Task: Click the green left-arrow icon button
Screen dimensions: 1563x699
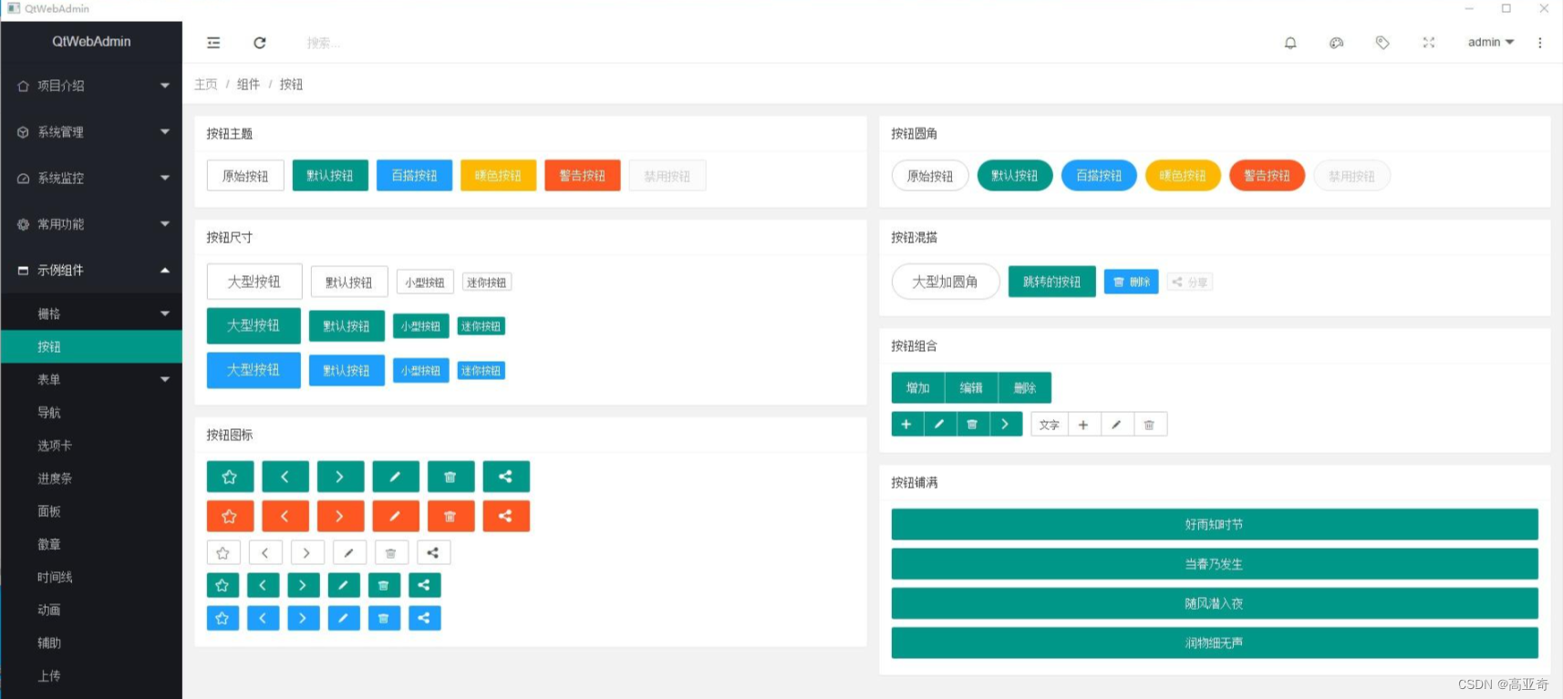Action: pyautogui.click(x=285, y=477)
